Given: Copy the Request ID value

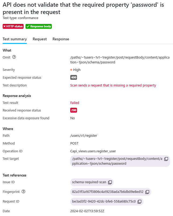Looking at the screenshot, I should 139,201.
